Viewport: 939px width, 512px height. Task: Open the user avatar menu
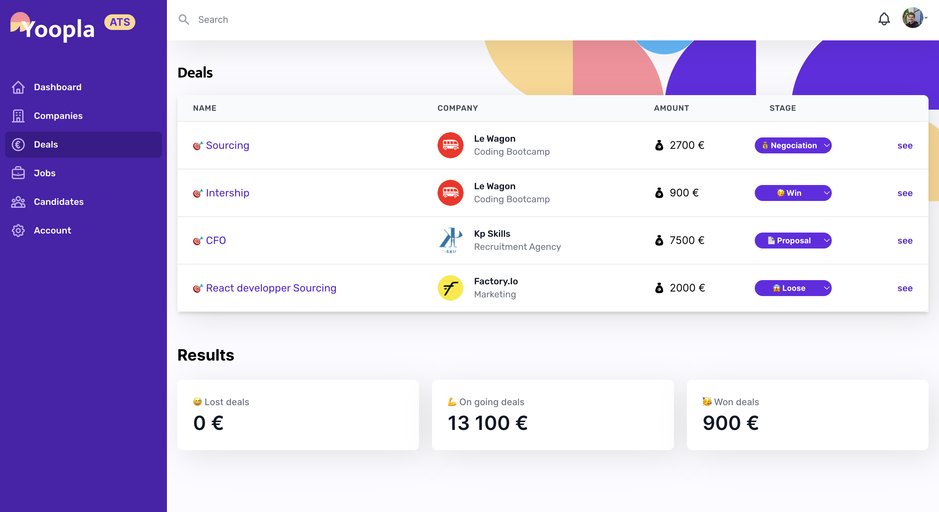[x=914, y=18]
